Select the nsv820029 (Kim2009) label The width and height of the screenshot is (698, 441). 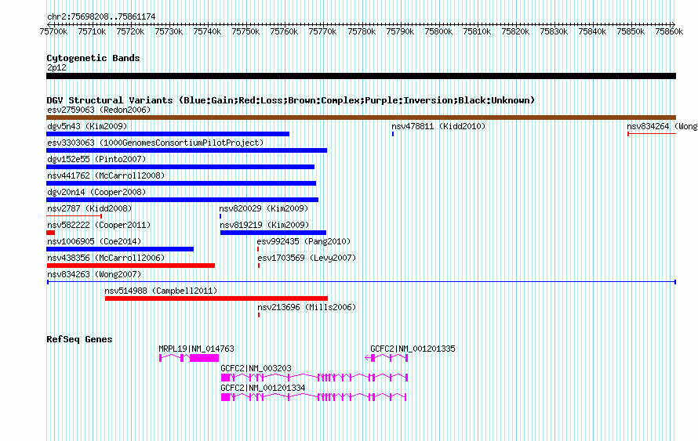(264, 208)
